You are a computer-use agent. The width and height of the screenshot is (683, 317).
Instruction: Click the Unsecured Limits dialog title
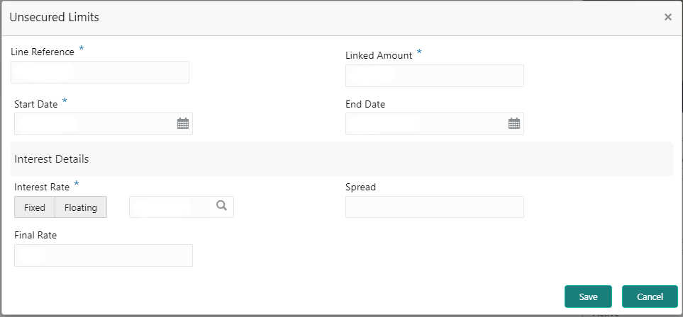[x=54, y=18]
